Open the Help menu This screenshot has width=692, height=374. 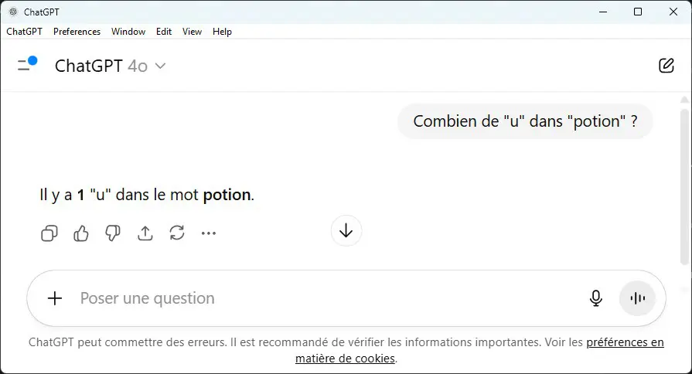tap(222, 32)
